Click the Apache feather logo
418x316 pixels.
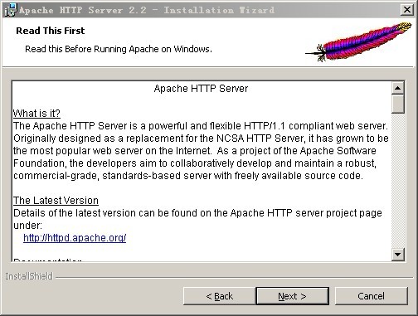[x=359, y=41]
